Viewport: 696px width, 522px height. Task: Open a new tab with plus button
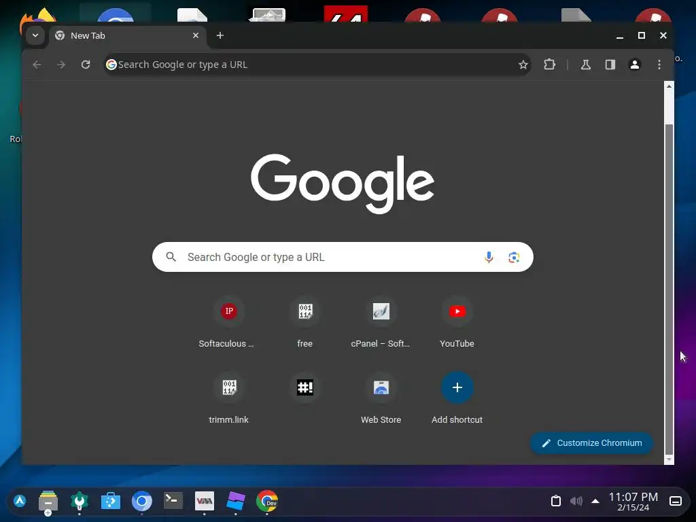[220, 35]
